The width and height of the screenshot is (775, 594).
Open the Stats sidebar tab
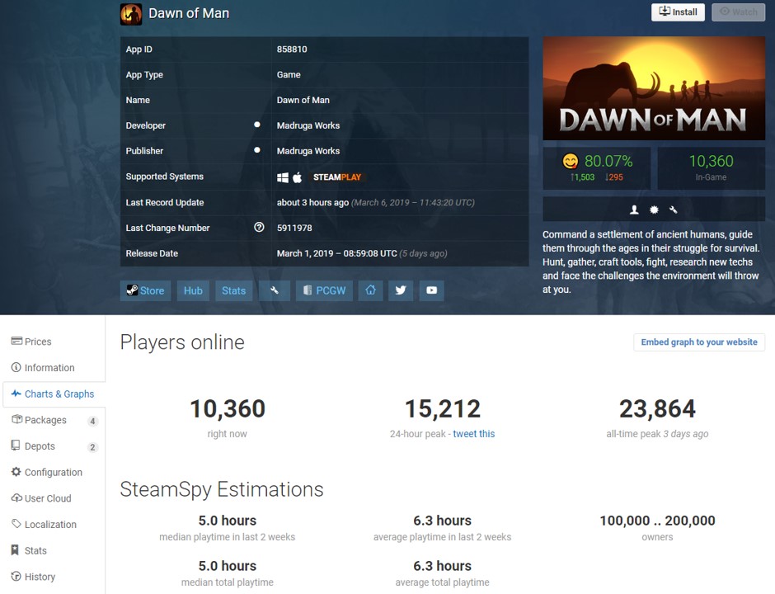(54, 551)
